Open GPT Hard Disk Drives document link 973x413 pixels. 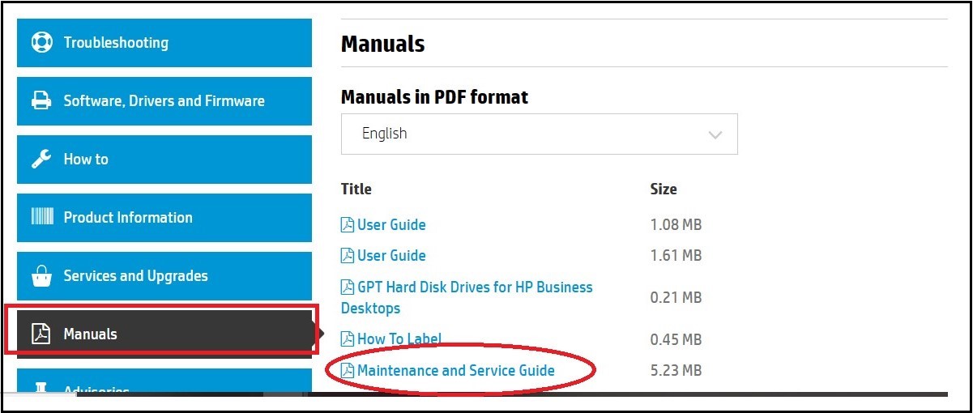click(475, 287)
